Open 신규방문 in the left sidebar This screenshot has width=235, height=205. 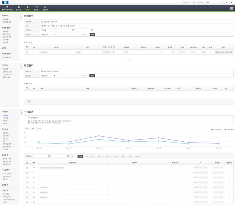[6, 118]
